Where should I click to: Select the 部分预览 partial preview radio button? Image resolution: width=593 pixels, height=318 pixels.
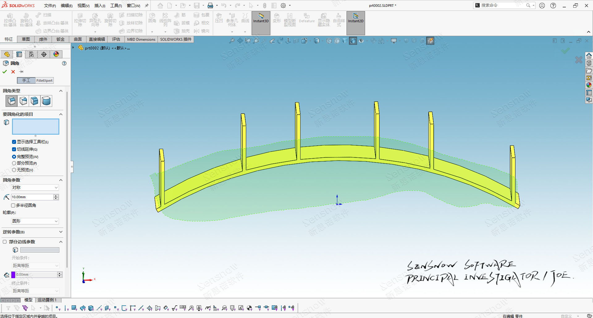pyautogui.click(x=14, y=163)
